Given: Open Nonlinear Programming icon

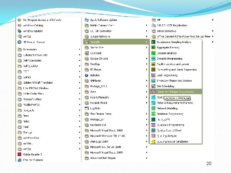Looking at the screenshot, I should (x=153, y=114).
